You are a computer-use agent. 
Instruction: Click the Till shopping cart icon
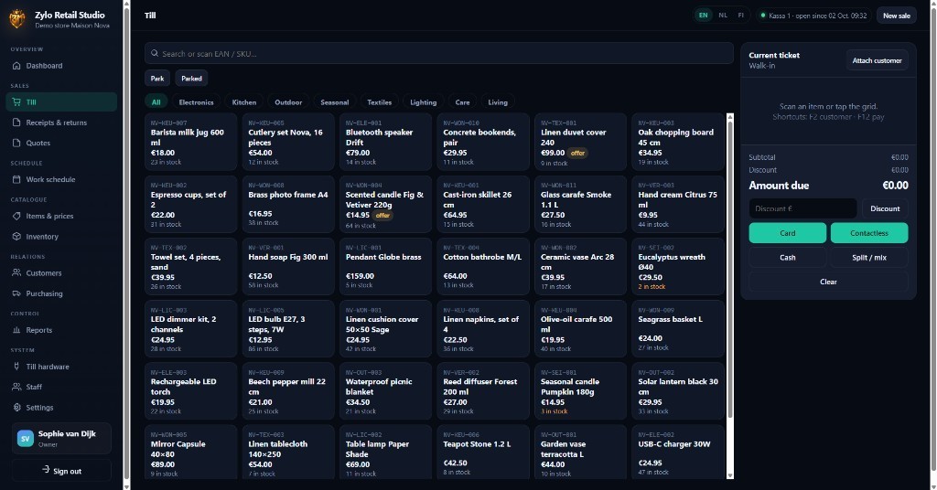click(16, 102)
